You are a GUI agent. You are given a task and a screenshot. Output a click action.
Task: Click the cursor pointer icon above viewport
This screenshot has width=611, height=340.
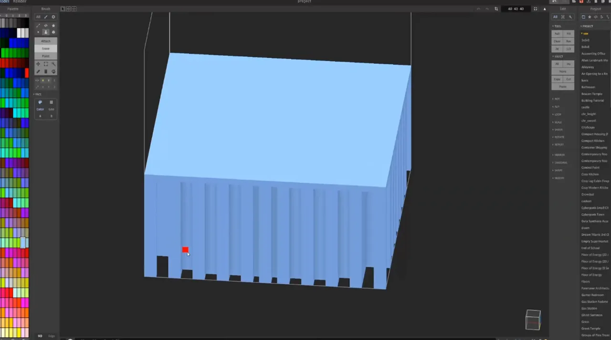(x=63, y=9)
